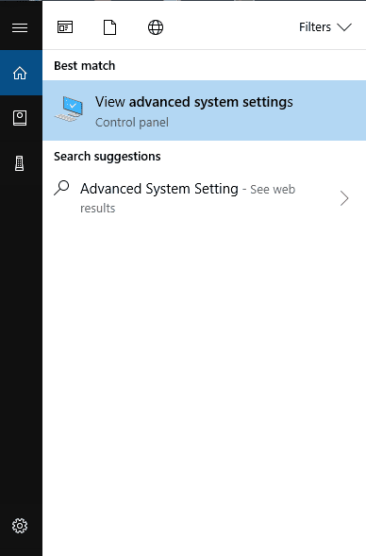Click the word results under suggestion
The height and width of the screenshot is (556, 366).
pyautogui.click(x=97, y=208)
